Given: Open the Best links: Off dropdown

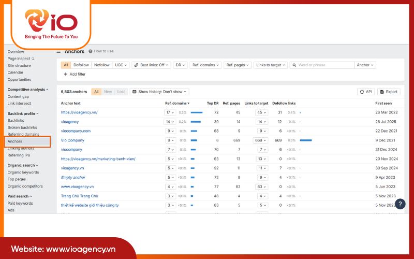Looking at the screenshot, I should tap(151, 65).
